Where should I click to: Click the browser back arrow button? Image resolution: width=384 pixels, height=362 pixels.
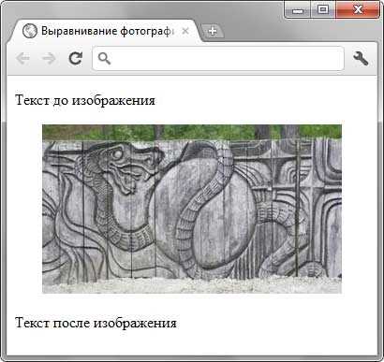point(22,58)
